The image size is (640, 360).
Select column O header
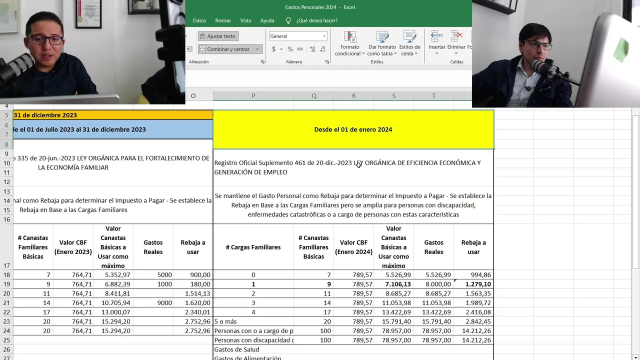193,96
